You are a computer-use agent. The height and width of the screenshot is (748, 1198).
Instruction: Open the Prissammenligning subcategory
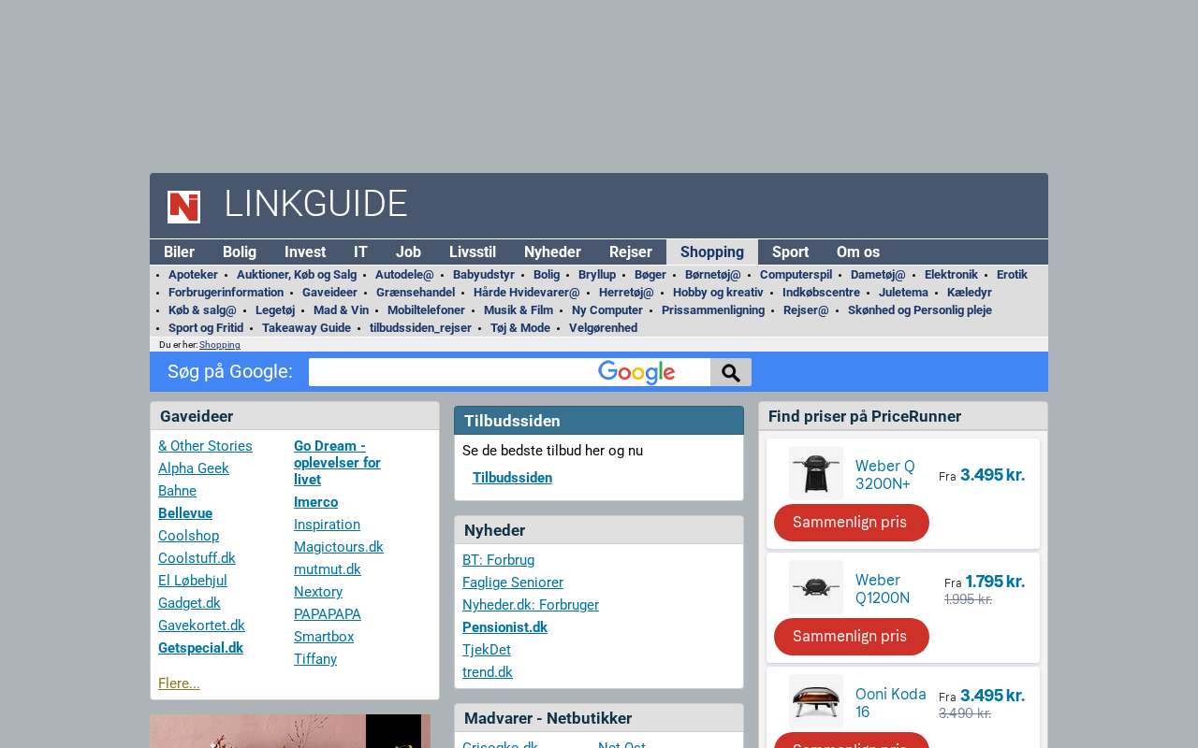pos(712,310)
